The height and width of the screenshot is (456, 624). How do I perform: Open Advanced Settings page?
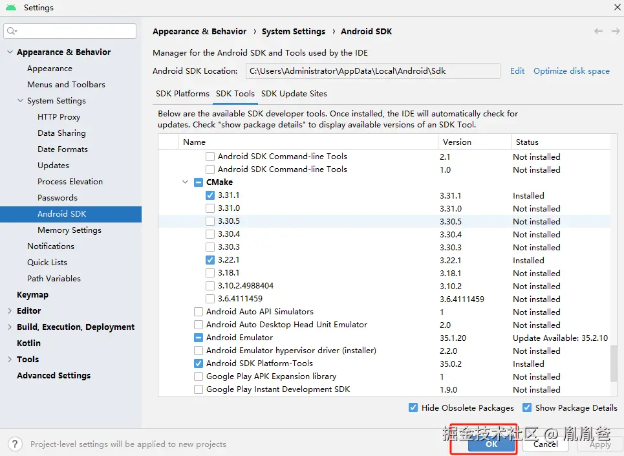coord(54,376)
